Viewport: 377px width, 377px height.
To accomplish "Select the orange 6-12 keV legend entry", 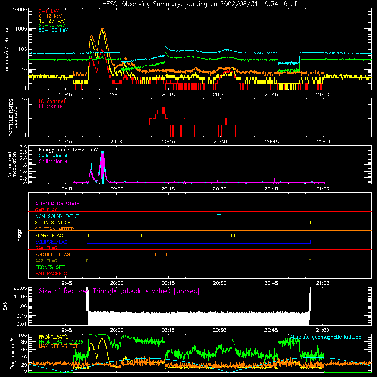I will pos(50,16).
